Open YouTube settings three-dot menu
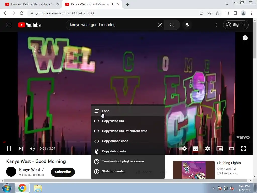Viewport: 257px width, 193px height. pyautogui.click(x=216, y=25)
